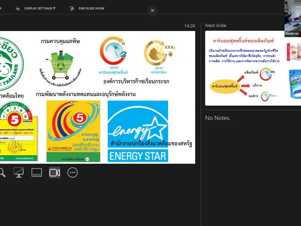
Task: Click the carbon footprint label logo
Action: point(113,56)
